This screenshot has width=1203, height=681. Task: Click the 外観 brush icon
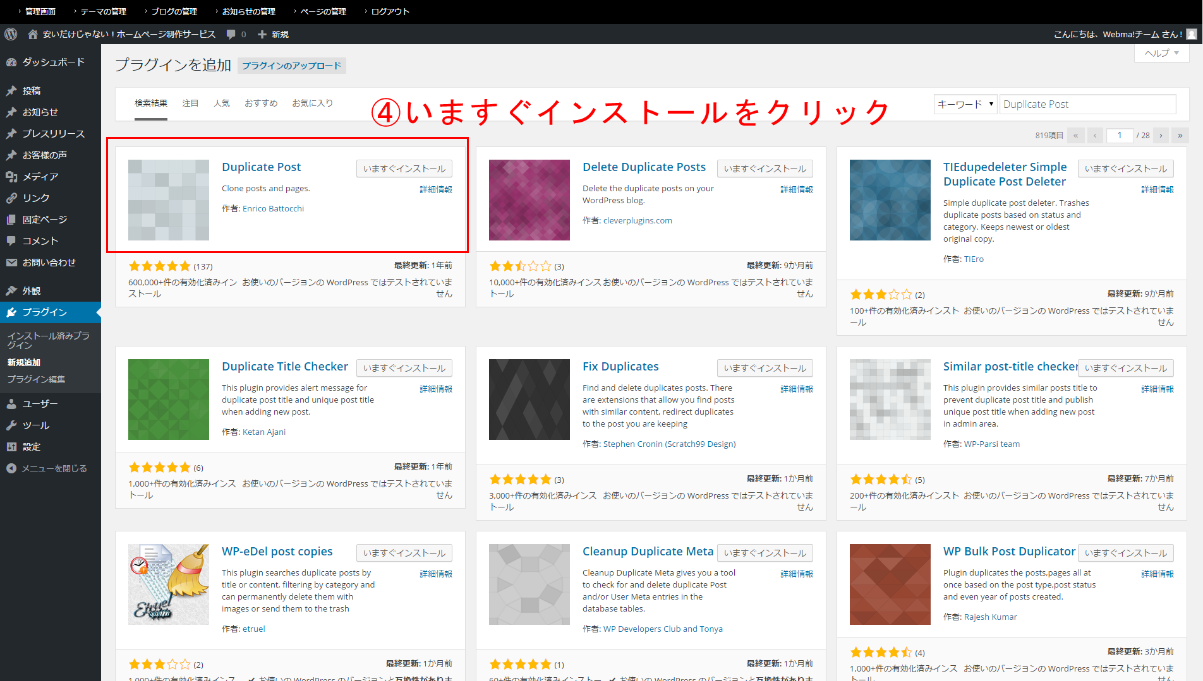[x=11, y=291]
